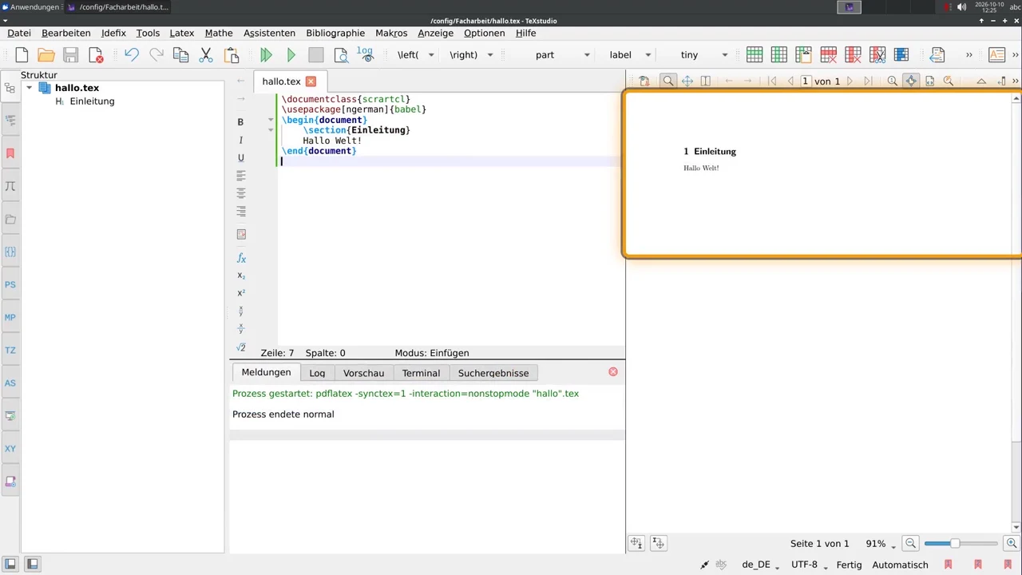Switch to the Log tab
Viewport: 1022px width, 575px height.
[317, 373]
